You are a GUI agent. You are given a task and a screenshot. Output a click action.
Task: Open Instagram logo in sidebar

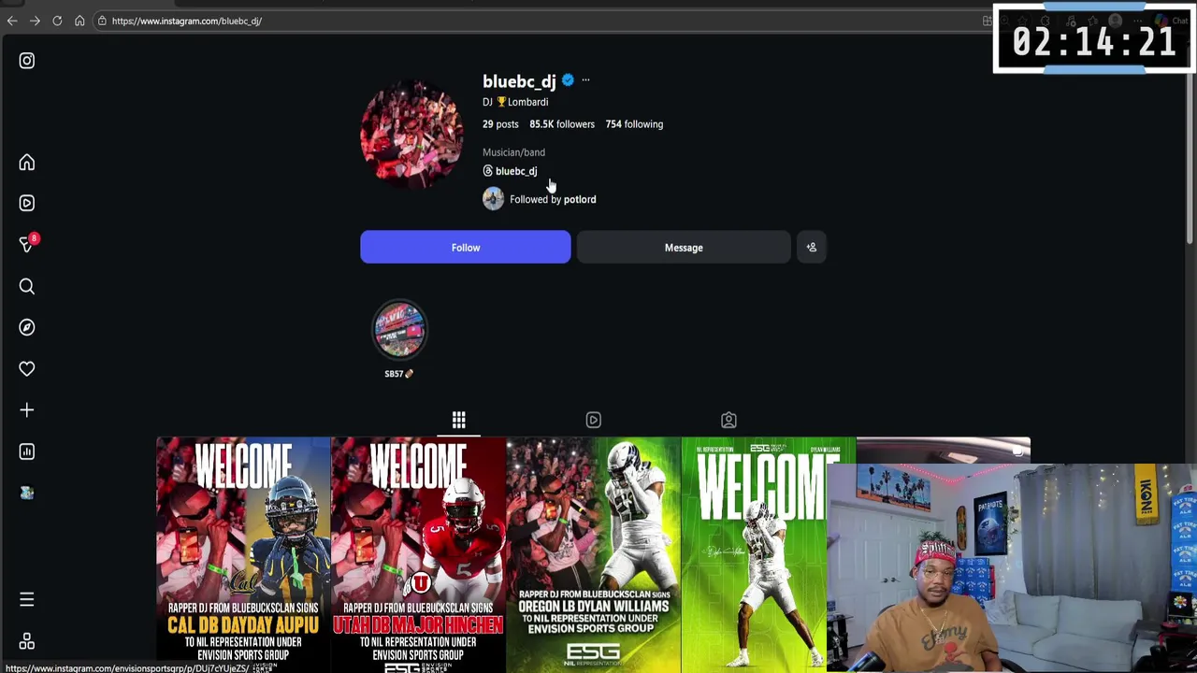click(x=27, y=61)
